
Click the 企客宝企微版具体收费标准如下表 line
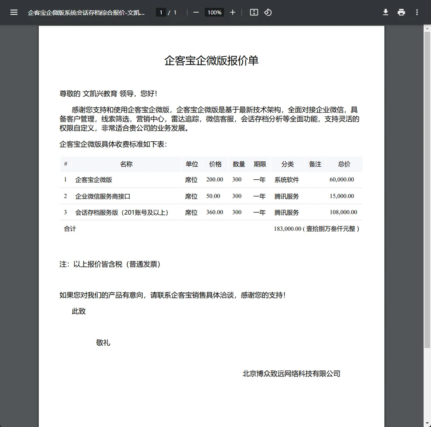[113, 144]
